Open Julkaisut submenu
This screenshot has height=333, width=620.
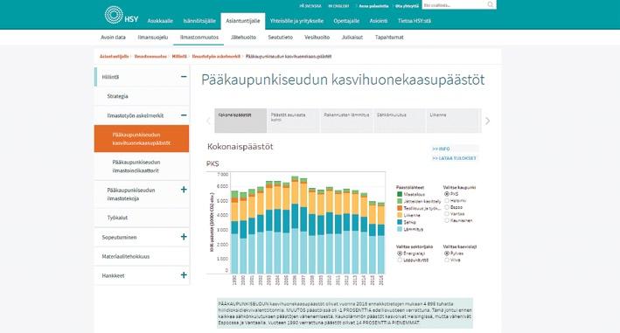[352, 37]
